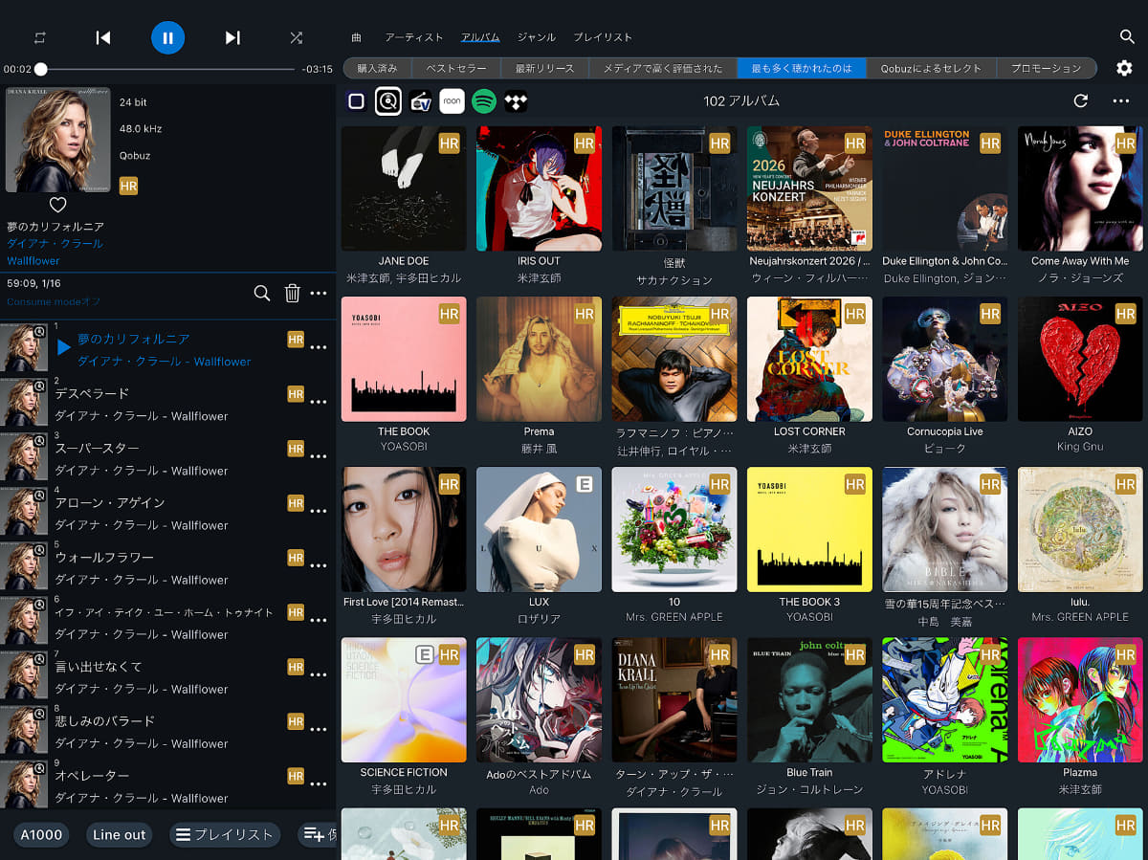The height and width of the screenshot is (860, 1148).
Task: Open options for track 言い出せなくて
Action: (x=320, y=675)
